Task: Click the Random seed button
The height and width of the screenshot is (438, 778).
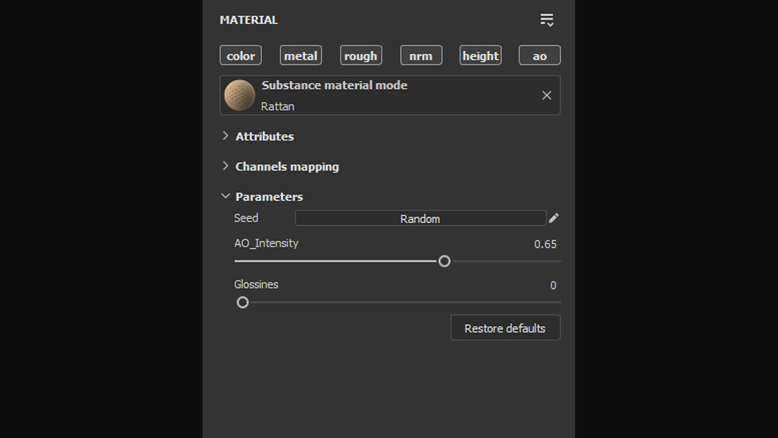Action: coord(420,218)
